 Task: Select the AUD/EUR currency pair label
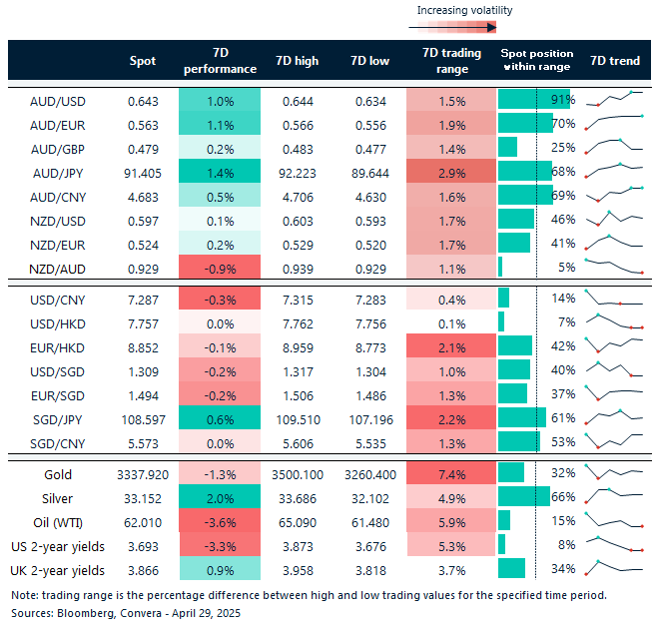coord(58,125)
